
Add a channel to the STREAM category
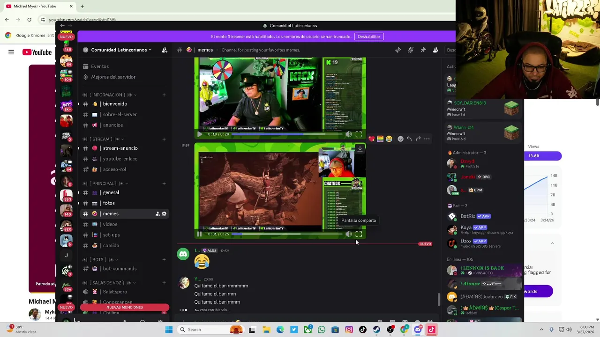[x=164, y=139]
